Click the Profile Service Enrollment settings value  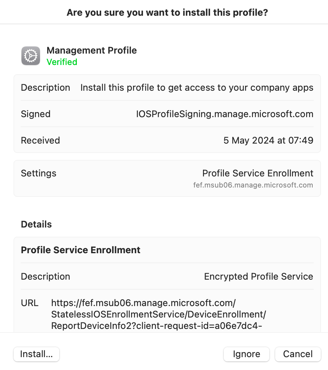(x=258, y=173)
